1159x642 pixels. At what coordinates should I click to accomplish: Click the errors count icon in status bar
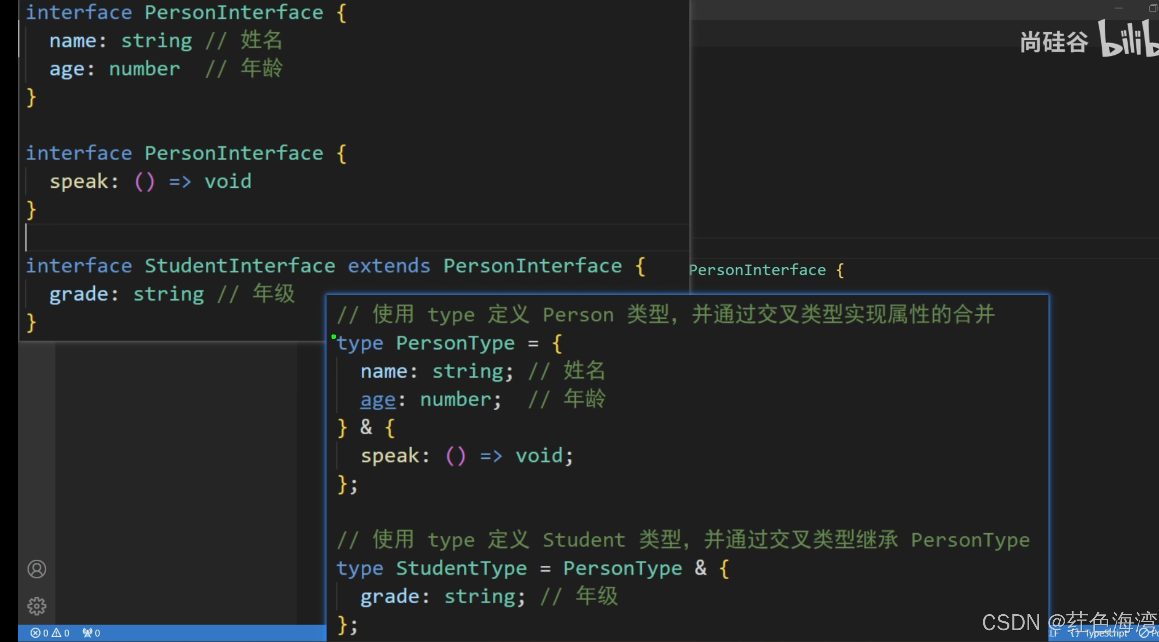(x=35, y=633)
